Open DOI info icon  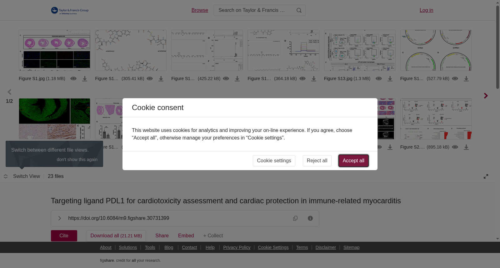pos(310,218)
